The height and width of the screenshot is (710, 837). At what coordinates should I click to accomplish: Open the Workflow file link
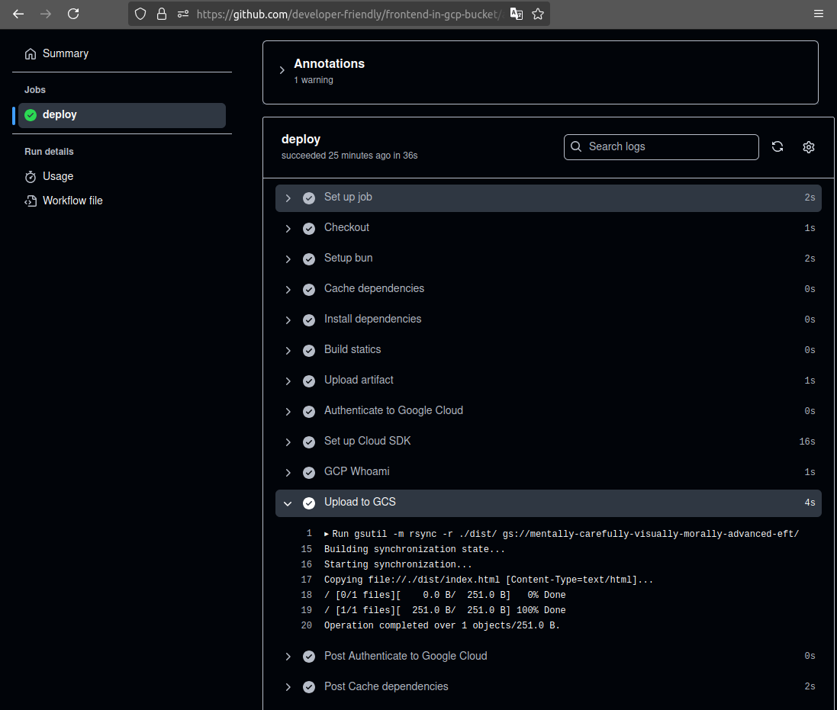point(72,201)
